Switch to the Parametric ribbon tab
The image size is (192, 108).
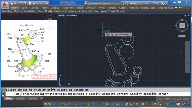pyautogui.click(x=68, y=8)
